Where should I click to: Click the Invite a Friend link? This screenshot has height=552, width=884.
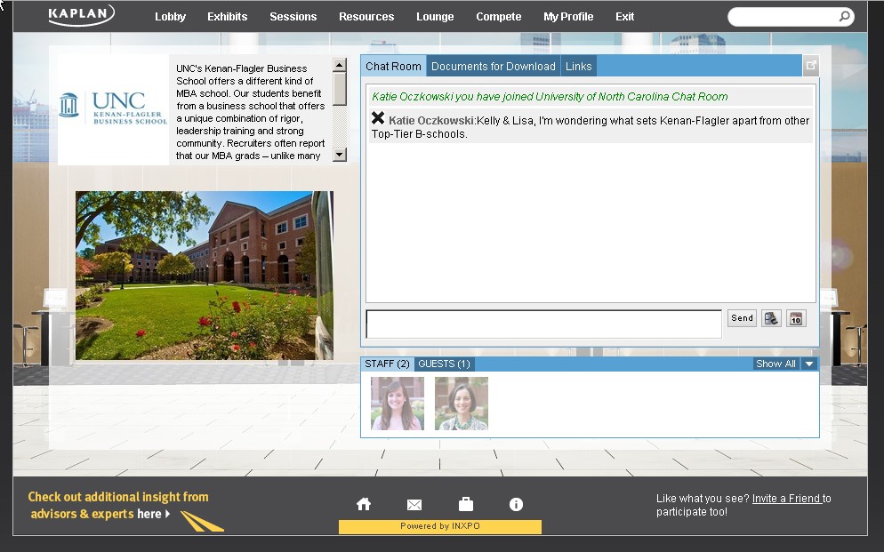pyautogui.click(x=786, y=499)
